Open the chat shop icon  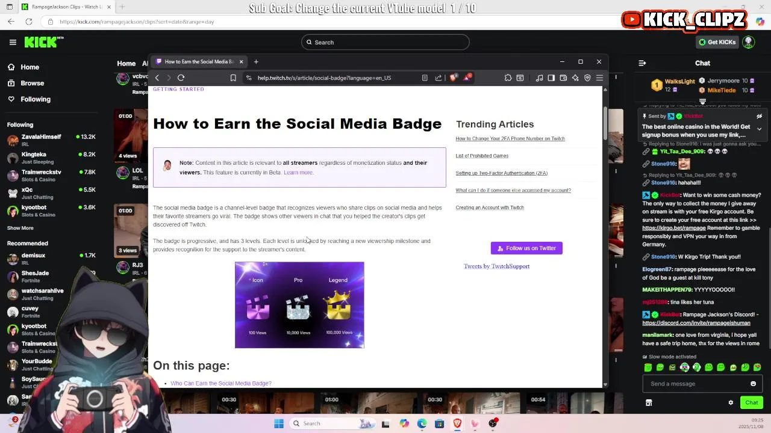tap(649, 402)
